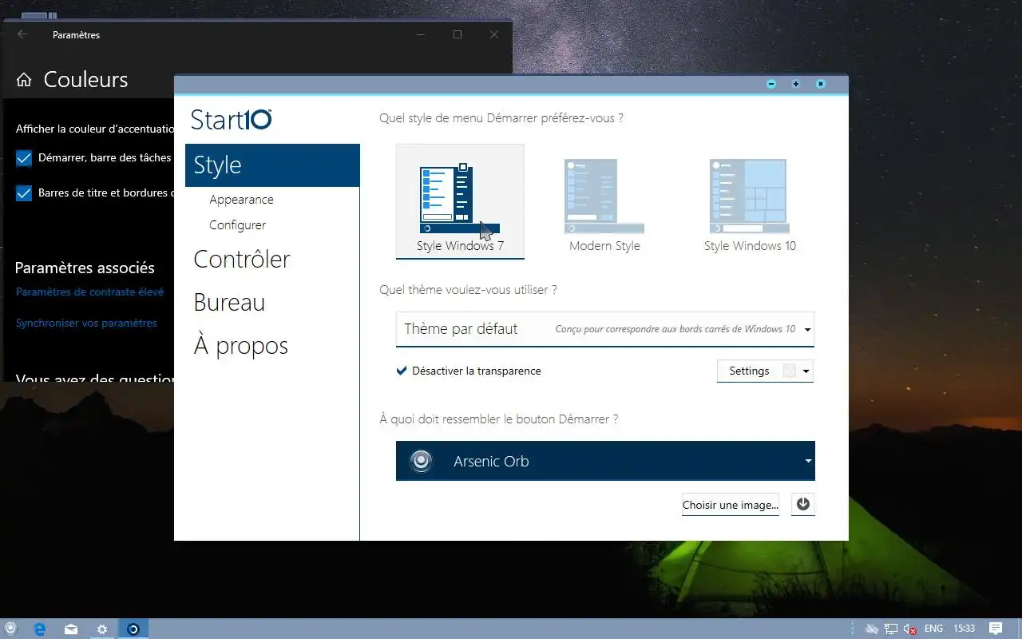Open the Appearance subsection
1022x639 pixels.
point(241,200)
